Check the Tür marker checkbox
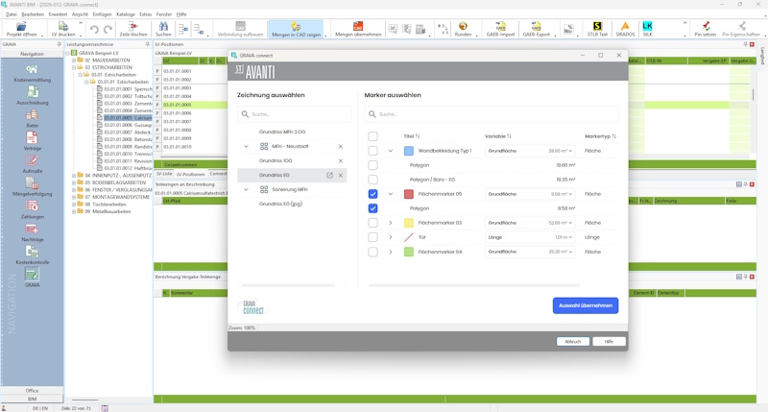This screenshot has width=768, height=412. click(x=372, y=237)
